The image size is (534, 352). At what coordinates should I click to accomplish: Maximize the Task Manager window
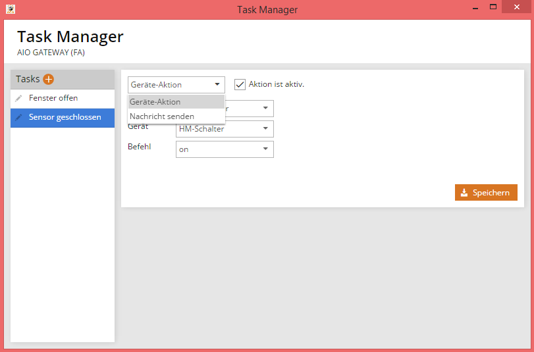[x=492, y=7]
